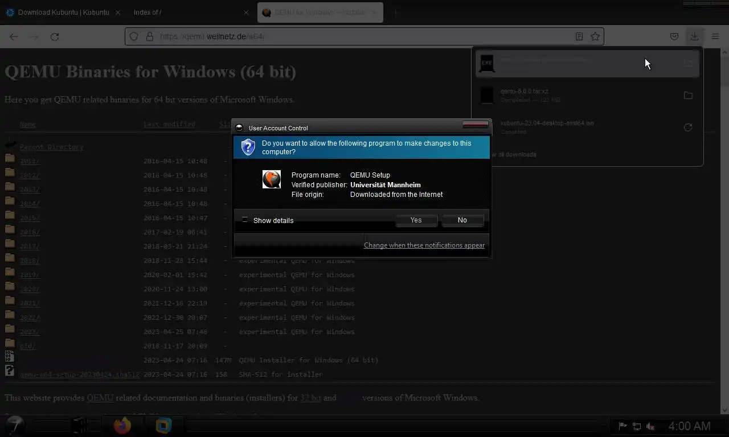Open Firefox from the taskbar
This screenshot has width=729, height=437.
click(122, 425)
